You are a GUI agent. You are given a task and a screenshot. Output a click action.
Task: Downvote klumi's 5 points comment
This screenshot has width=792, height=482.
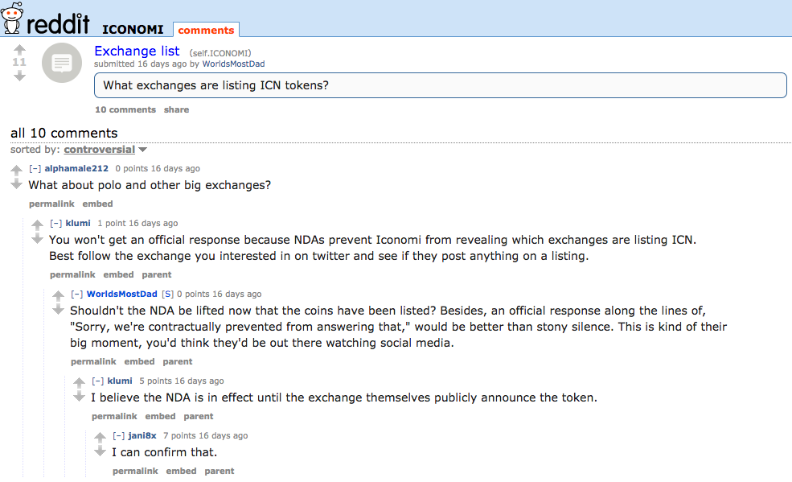(80, 396)
